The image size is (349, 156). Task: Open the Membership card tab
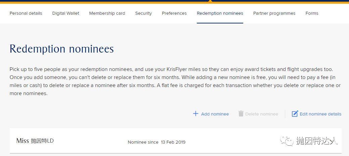point(107,13)
